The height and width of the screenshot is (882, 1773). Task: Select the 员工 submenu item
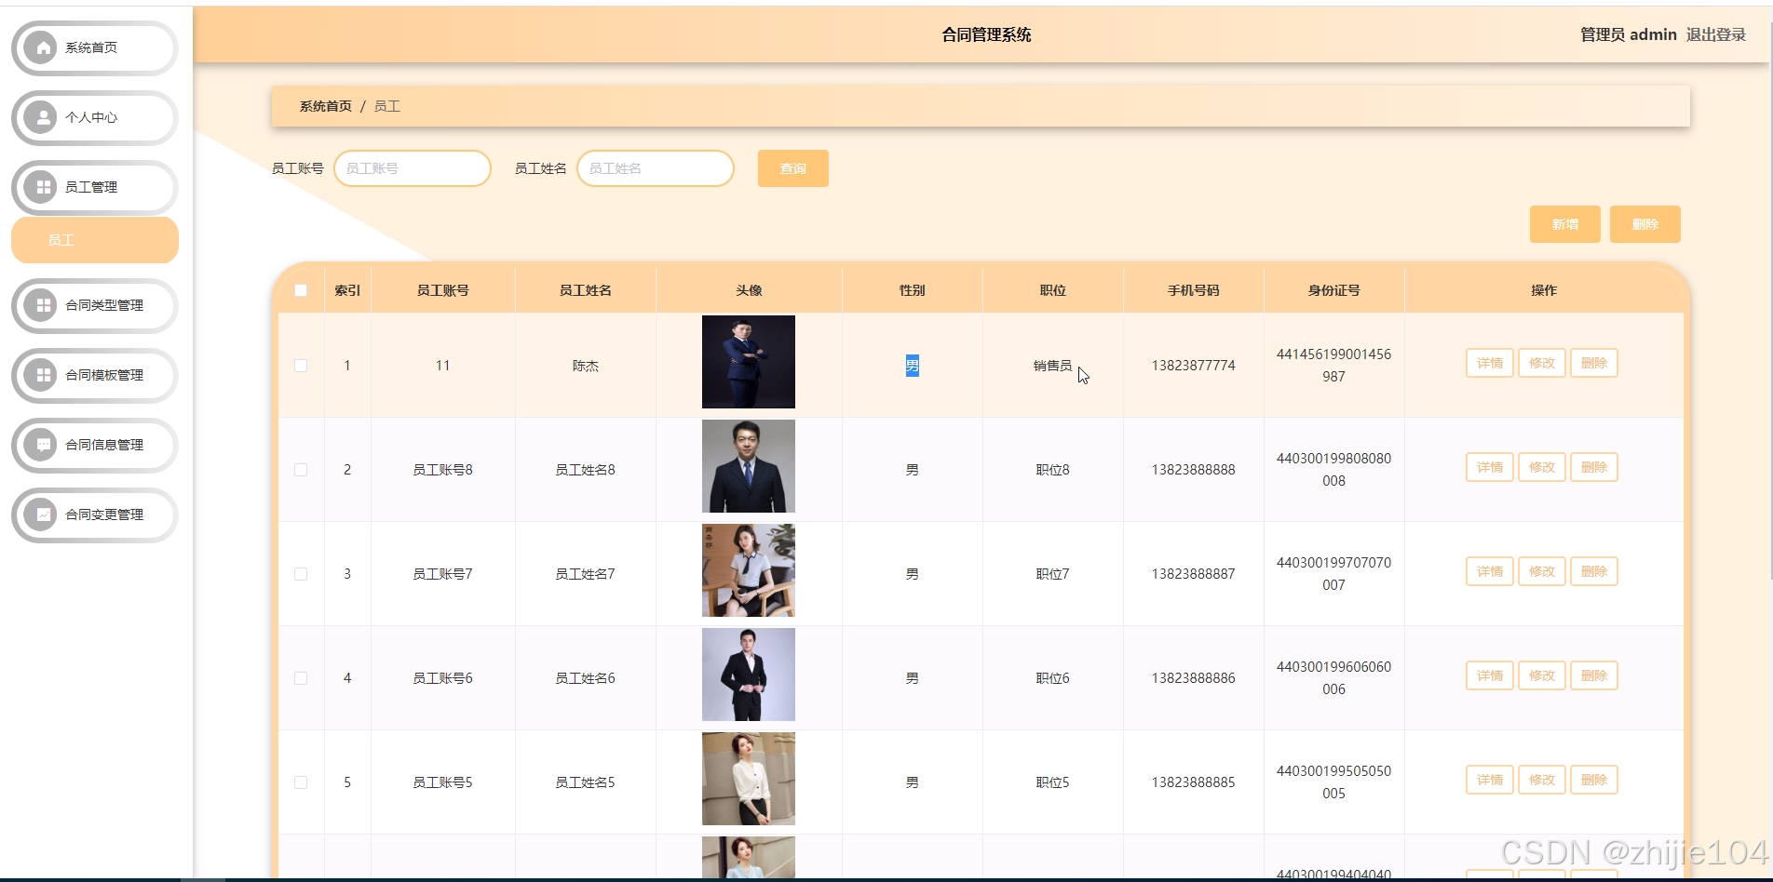tap(95, 240)
